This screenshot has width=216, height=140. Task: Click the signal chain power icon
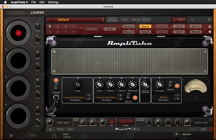[210, 26]
